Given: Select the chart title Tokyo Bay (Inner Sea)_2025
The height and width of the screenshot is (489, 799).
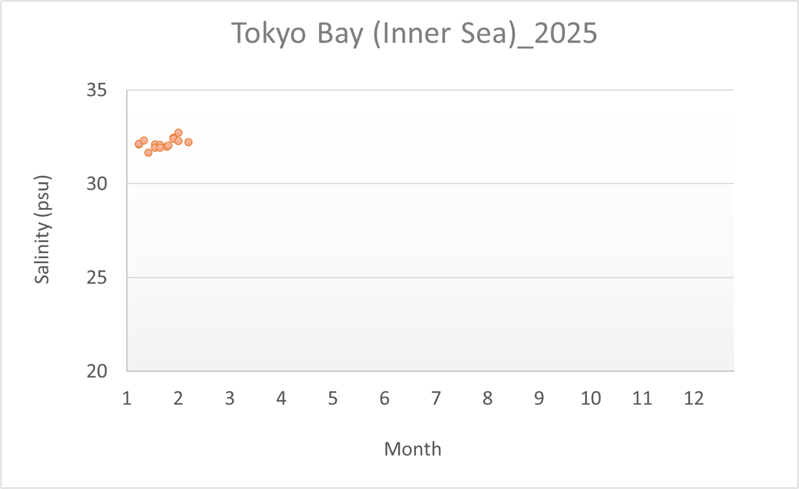Looking at the screenshot, I should [414, 33].
